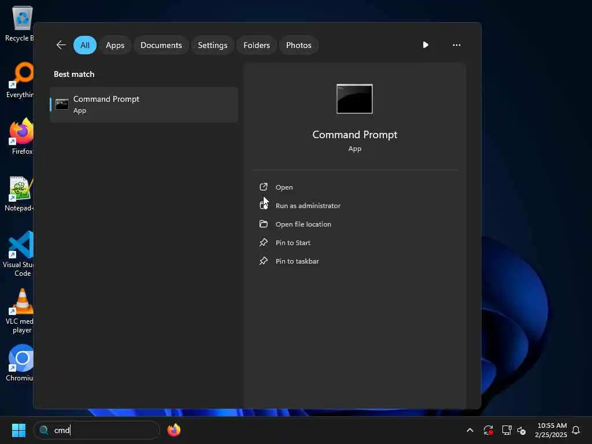Open the notifications bell icon
The image size is (592, 444).
point(576,430)
